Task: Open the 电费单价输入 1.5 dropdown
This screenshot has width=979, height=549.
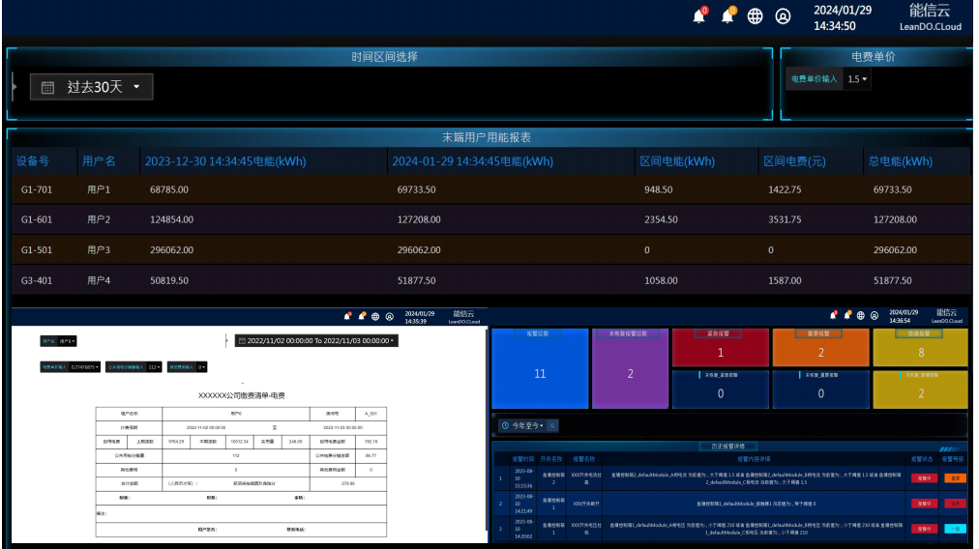Action: (857, 79)
